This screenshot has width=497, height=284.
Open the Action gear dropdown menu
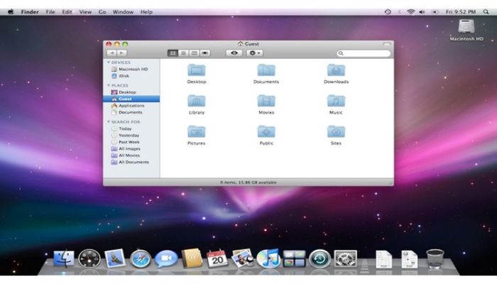point(254,53)
